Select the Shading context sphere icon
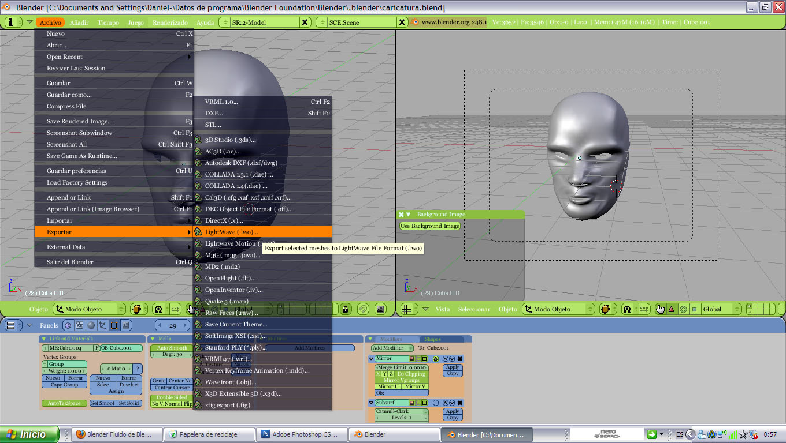 coord(91,325)
